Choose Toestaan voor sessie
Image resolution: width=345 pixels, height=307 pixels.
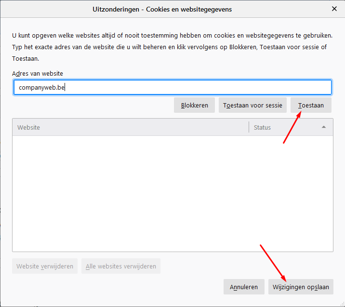[252, 105]
